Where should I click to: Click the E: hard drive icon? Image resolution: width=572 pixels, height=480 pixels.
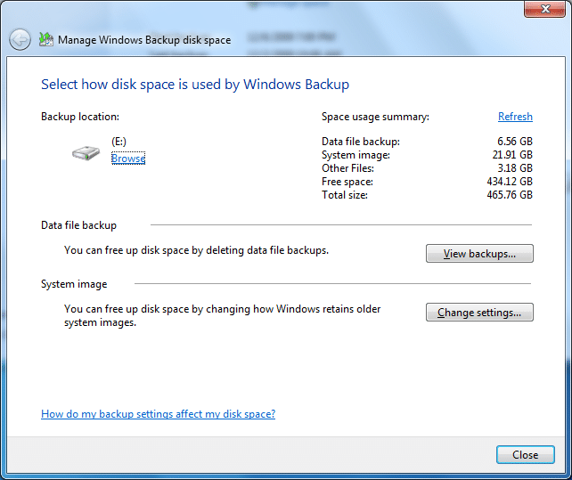tap(86, 152)
